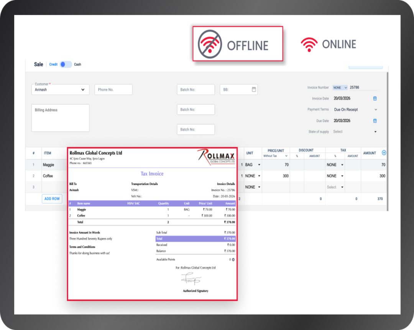Screen dimensions: 414x330
Task: Click the Phone No. input field
Action: coord(113,89)
